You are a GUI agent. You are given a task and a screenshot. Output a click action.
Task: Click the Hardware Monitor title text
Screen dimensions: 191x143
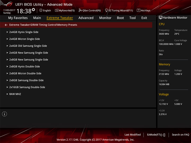[x=175, y=18]
